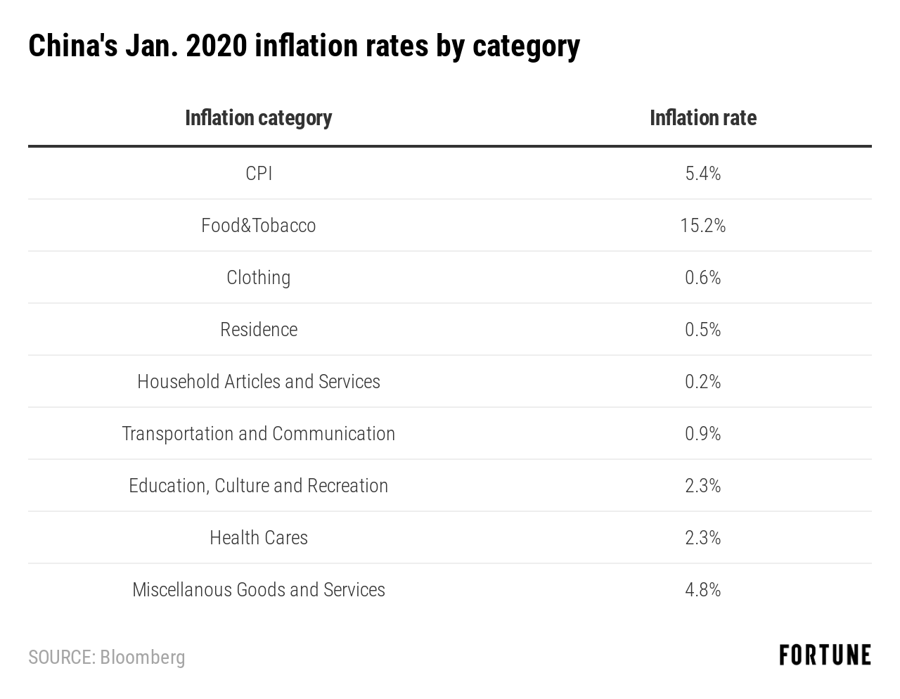This screenshot has width=900, height=699.
Task: Click the 5.4% CPI rate value
Action: point(702,174)
